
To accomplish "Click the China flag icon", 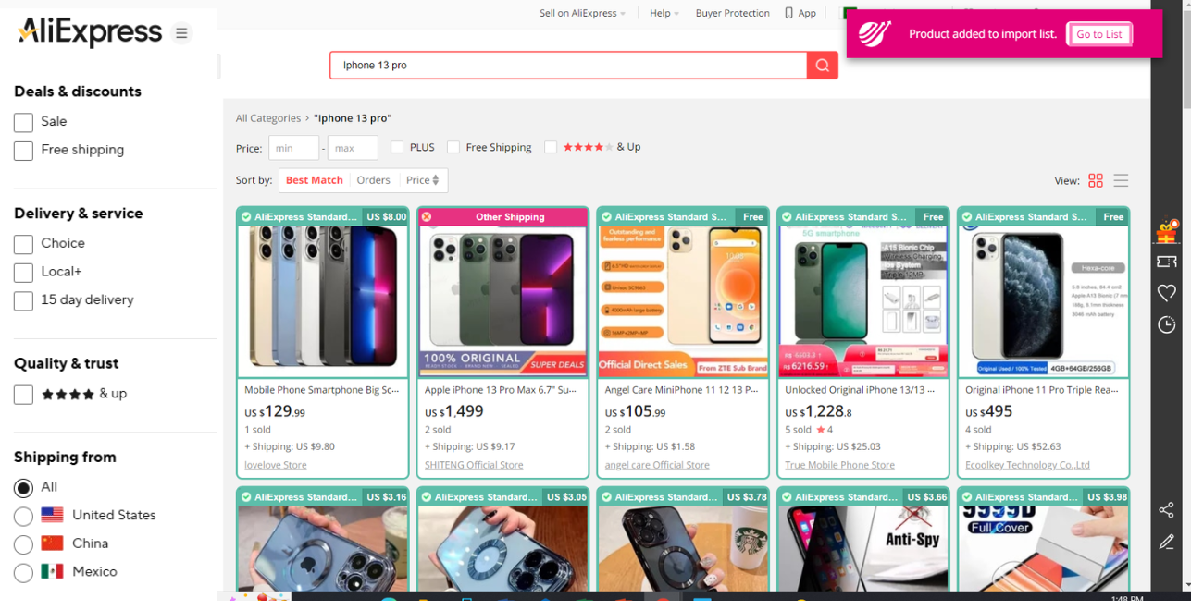I will pos(52,543).
